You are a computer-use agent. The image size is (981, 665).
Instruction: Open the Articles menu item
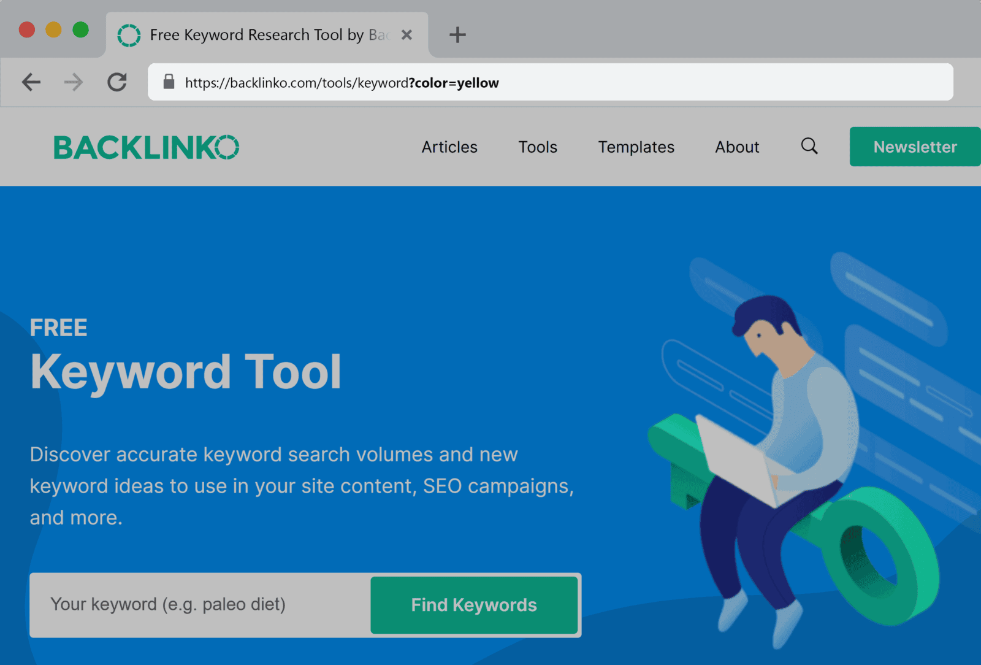click(x=449, y=147)
